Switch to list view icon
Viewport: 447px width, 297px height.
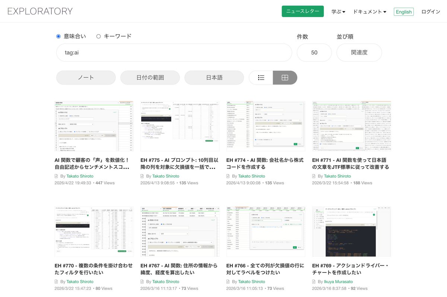(x=261, y=77)
